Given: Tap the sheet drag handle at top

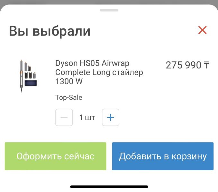Looking at the screenshot, I should (x=109, y=10).
